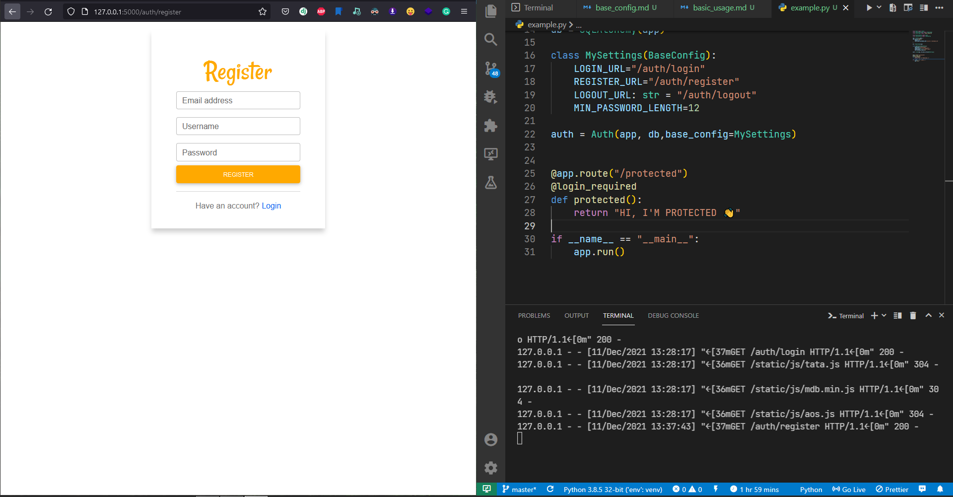Screen dimensions: 953x497
Task: Run Python file with play button
Action: point(869,7)
